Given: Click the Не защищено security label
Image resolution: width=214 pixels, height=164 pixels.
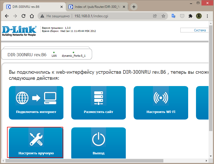Looking at the screenshot, I should [x=58, y=16].
